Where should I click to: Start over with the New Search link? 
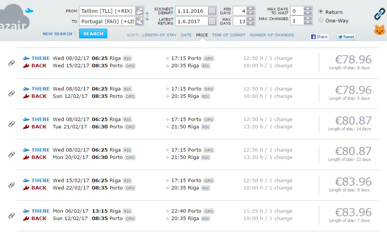[x=57, y=34]
